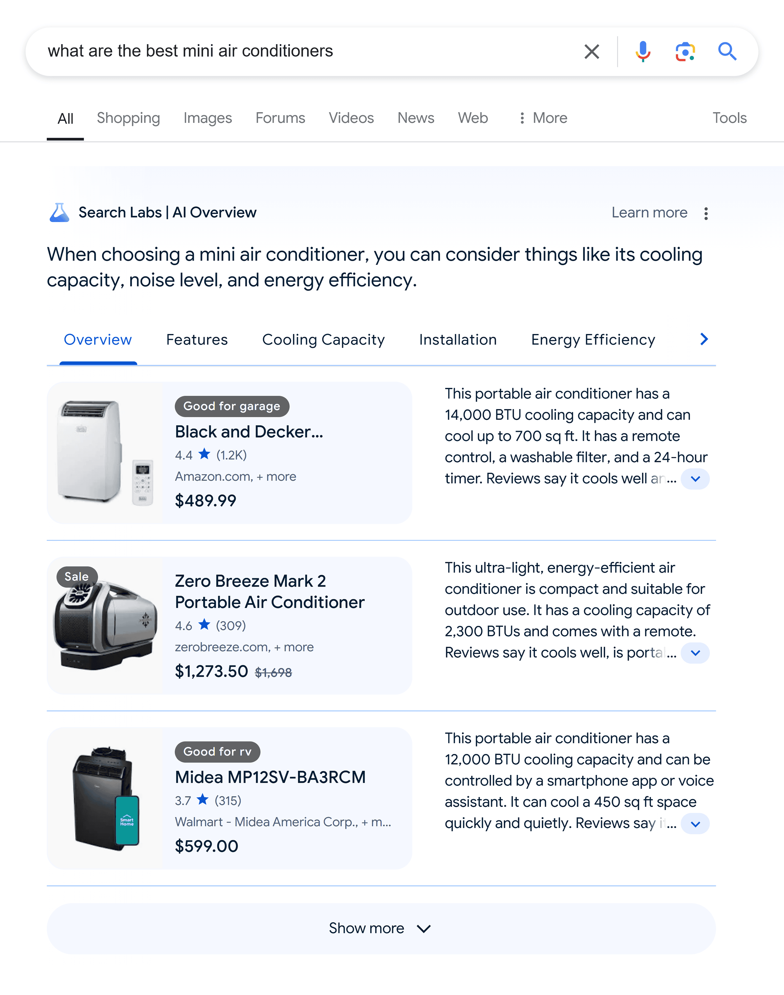The image size is (784, 995).
Task: Activate voice search with the microphone icon
Action: 644,51
